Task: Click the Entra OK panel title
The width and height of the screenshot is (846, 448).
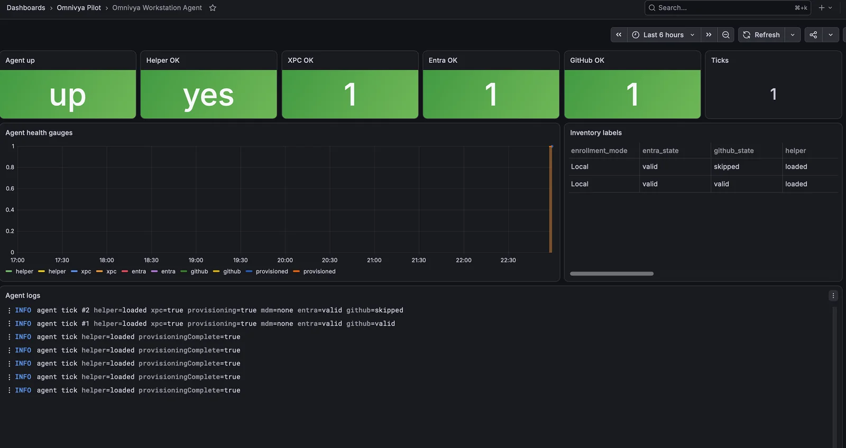Action: pyautogui.click(x=443, y=60)
